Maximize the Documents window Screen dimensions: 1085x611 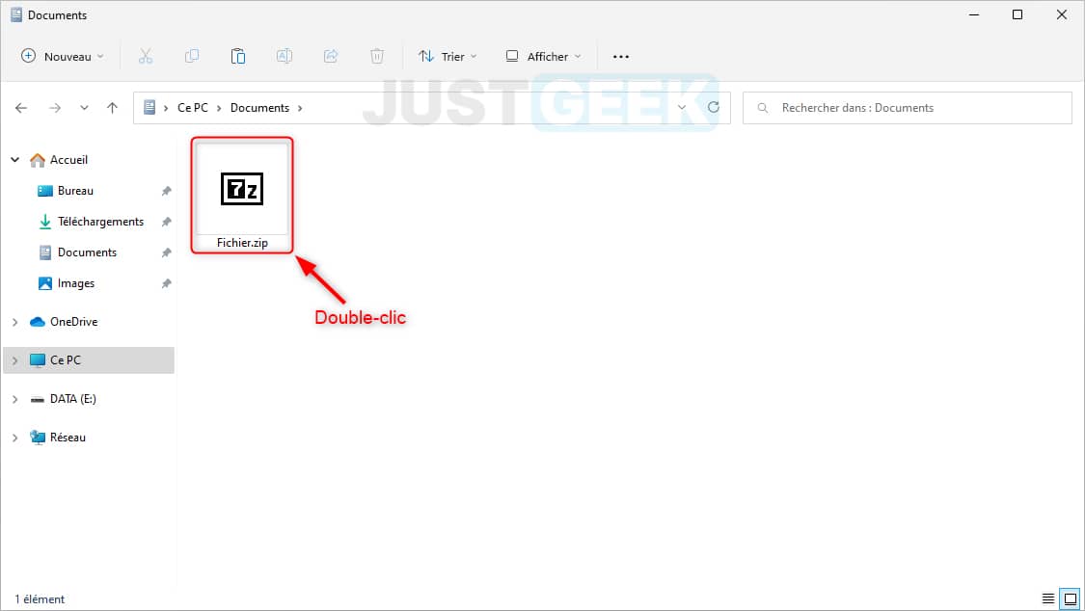1017,14
